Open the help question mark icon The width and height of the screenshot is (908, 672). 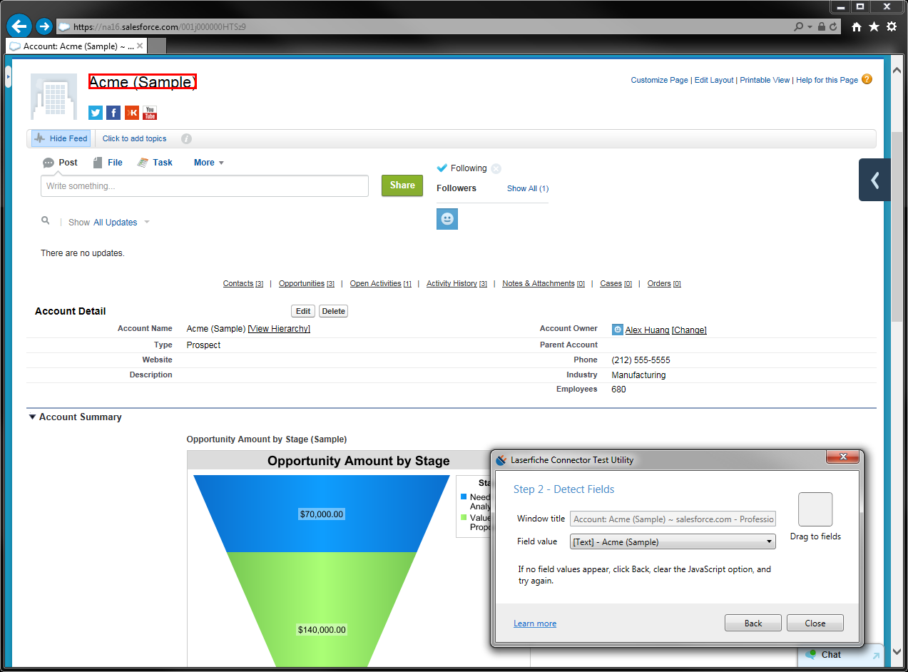[x=867, y=79]
